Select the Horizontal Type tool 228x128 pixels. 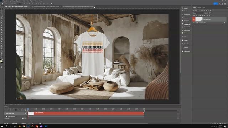pyautogui.click(x=2, y=46)
